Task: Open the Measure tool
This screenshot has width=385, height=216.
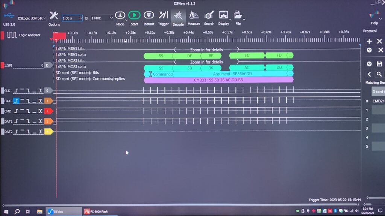Action: [194, 16]
